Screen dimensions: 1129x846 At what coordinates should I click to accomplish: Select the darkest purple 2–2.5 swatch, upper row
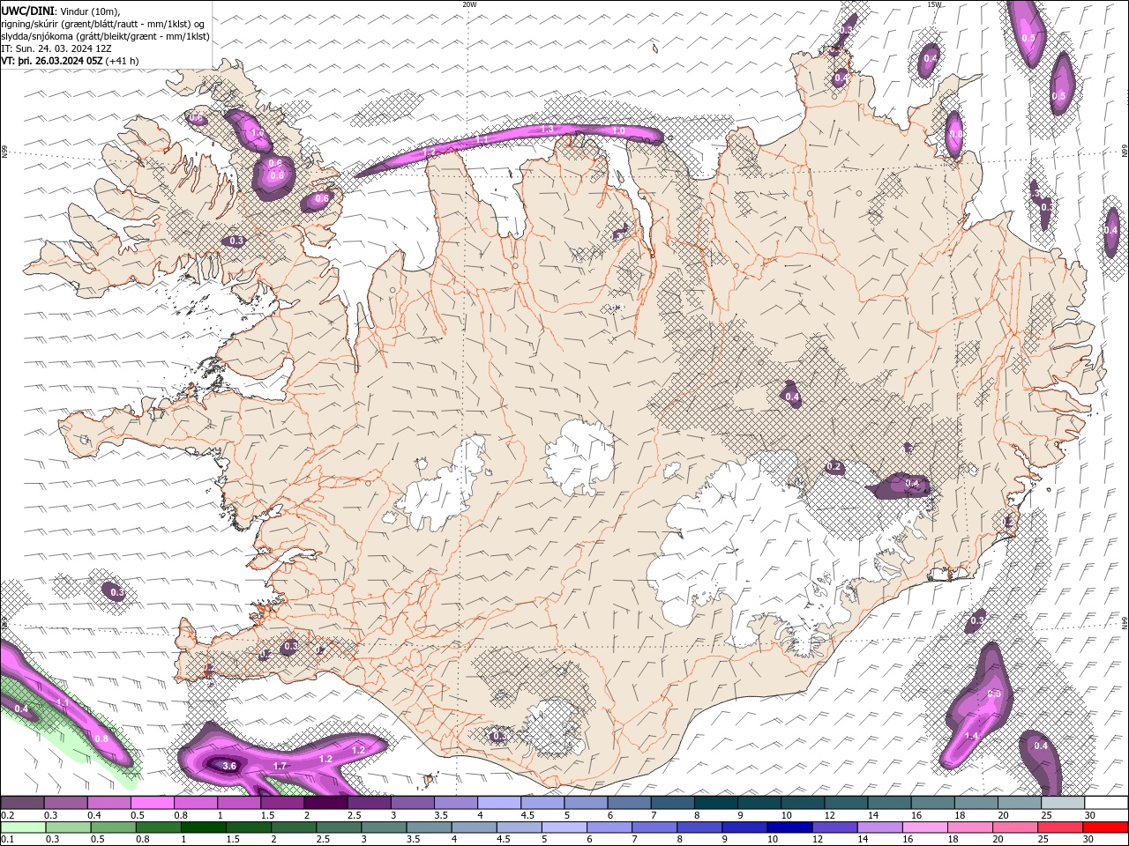325,803
